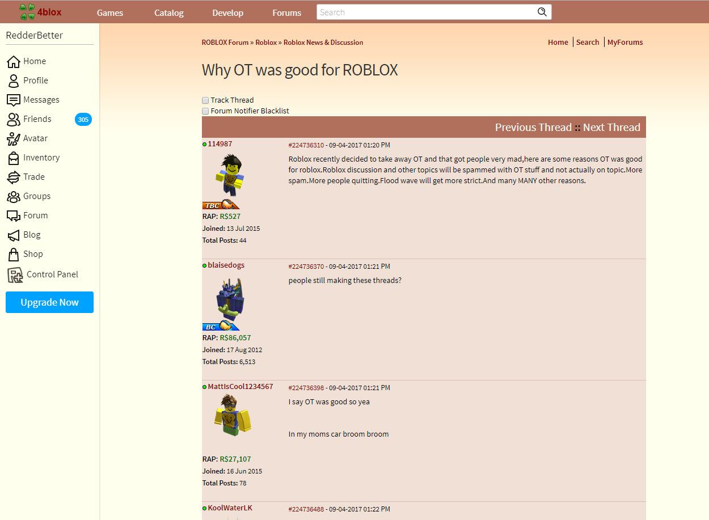Viewport: 709px width, 520px height.
Task: Click online status dot beside MattIsCool1234567
Action: (x=205, y=387)
